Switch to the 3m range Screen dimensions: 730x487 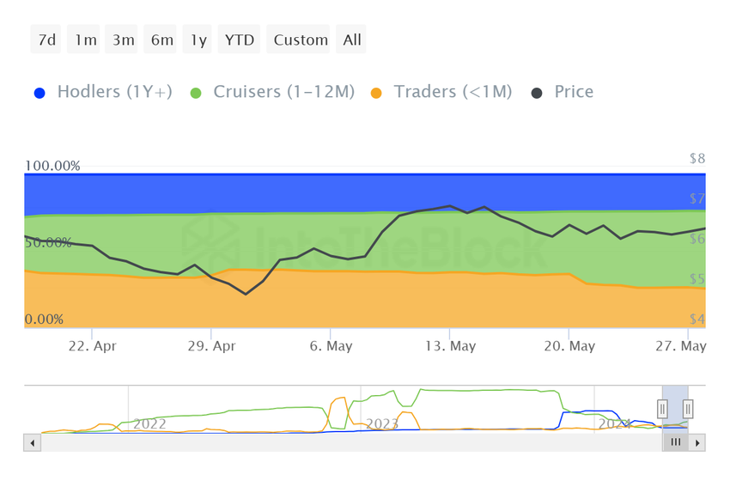[124, 40]
